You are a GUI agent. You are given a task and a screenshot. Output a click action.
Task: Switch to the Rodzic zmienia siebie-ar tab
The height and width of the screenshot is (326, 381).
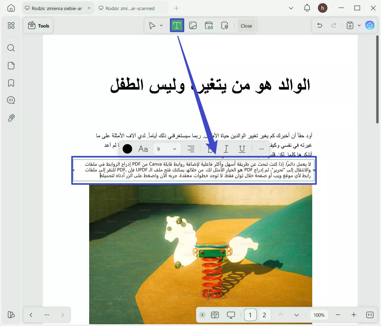tap(56, 8)
